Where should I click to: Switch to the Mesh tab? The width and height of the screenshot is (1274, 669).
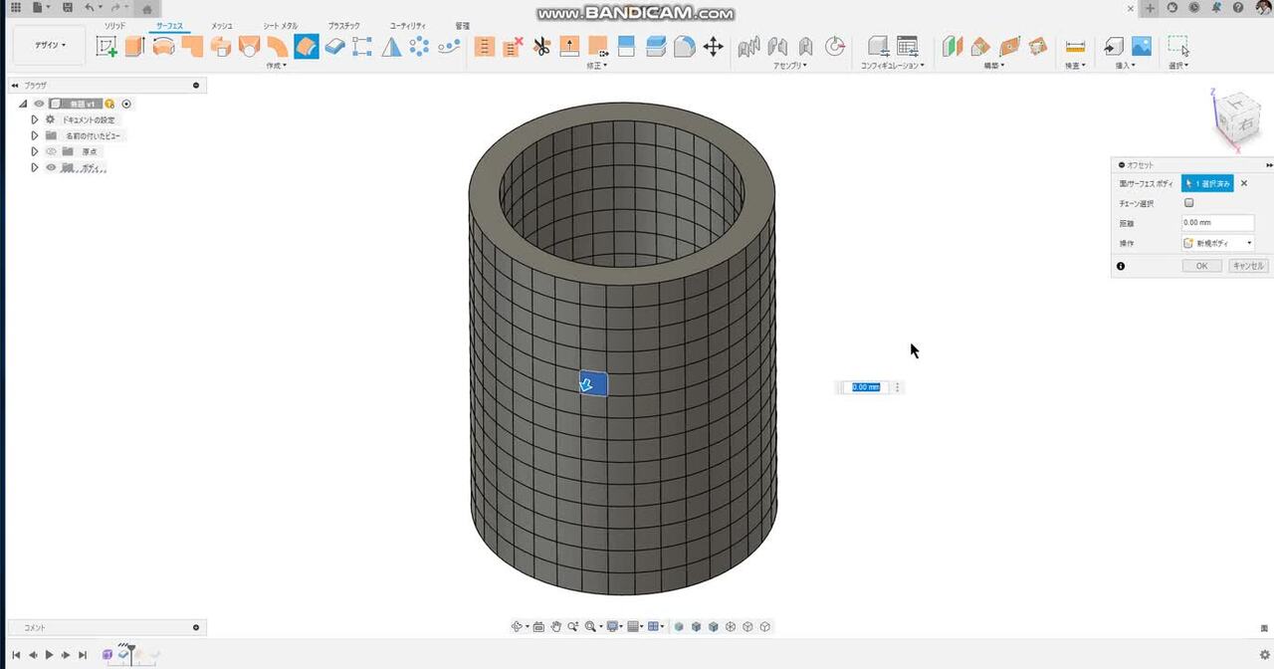221,25
